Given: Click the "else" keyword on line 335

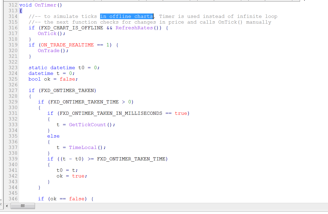Looking at the screenshot, I should coord(53,136).
